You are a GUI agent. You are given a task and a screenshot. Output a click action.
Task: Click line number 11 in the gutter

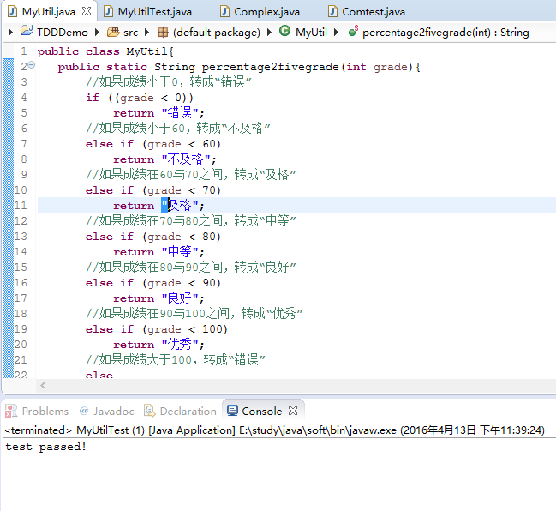pyautogui.click(x=21, y=206)
